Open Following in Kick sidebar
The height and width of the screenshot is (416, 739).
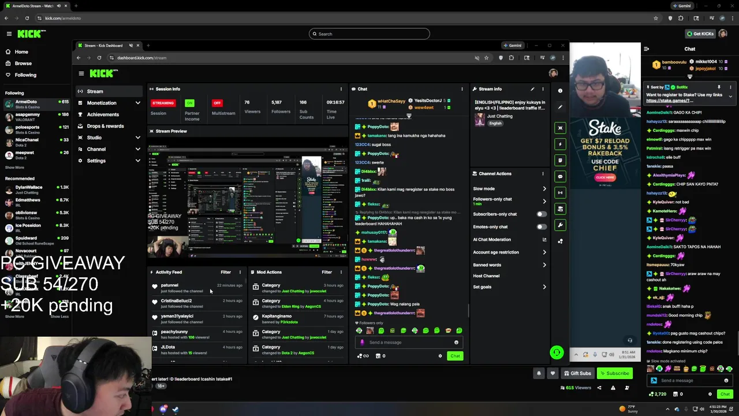pyautogui.click(x=25, y=75)
